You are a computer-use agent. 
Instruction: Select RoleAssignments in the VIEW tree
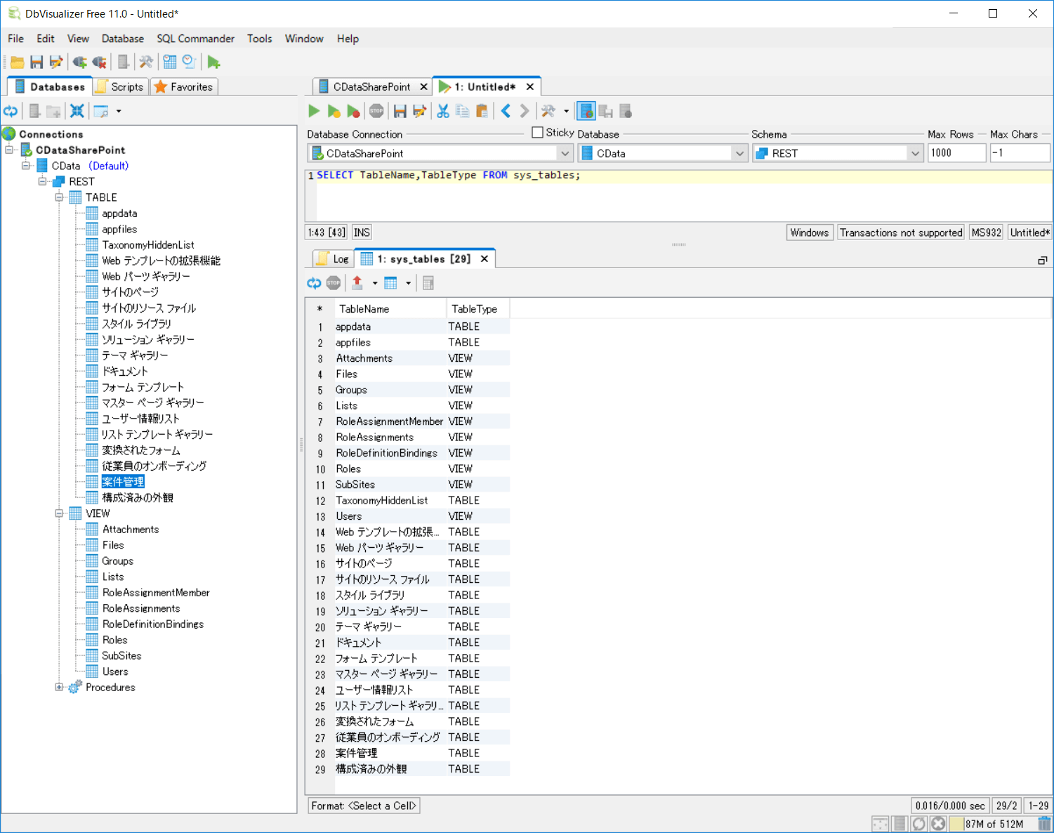[x=141, y=608]
